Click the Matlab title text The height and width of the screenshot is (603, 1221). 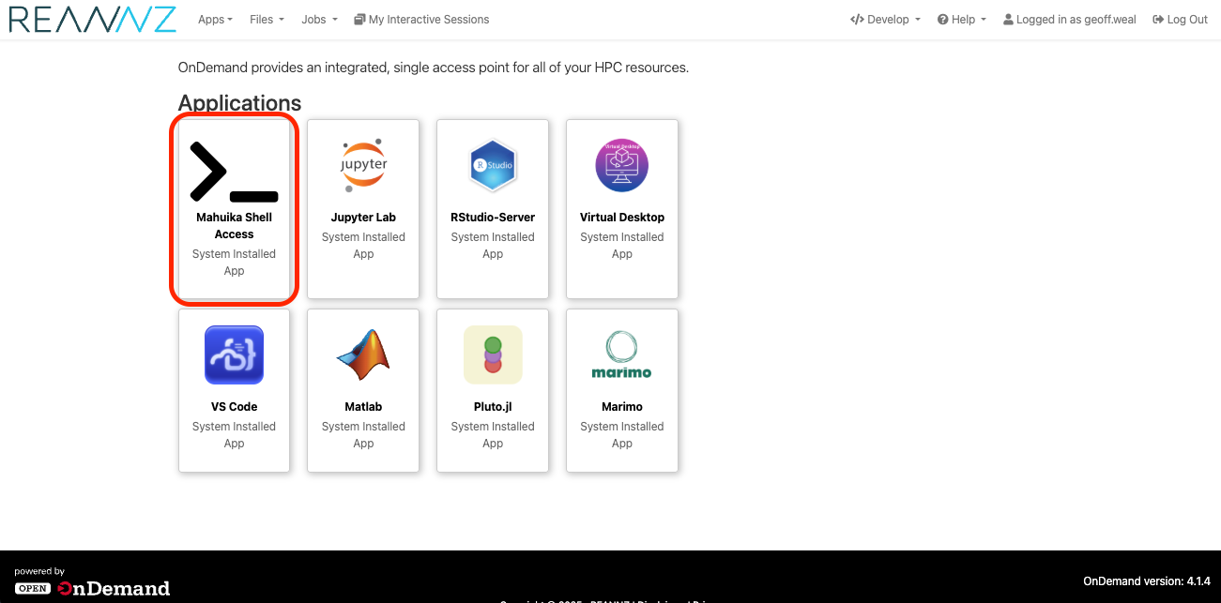click(363, 407)
